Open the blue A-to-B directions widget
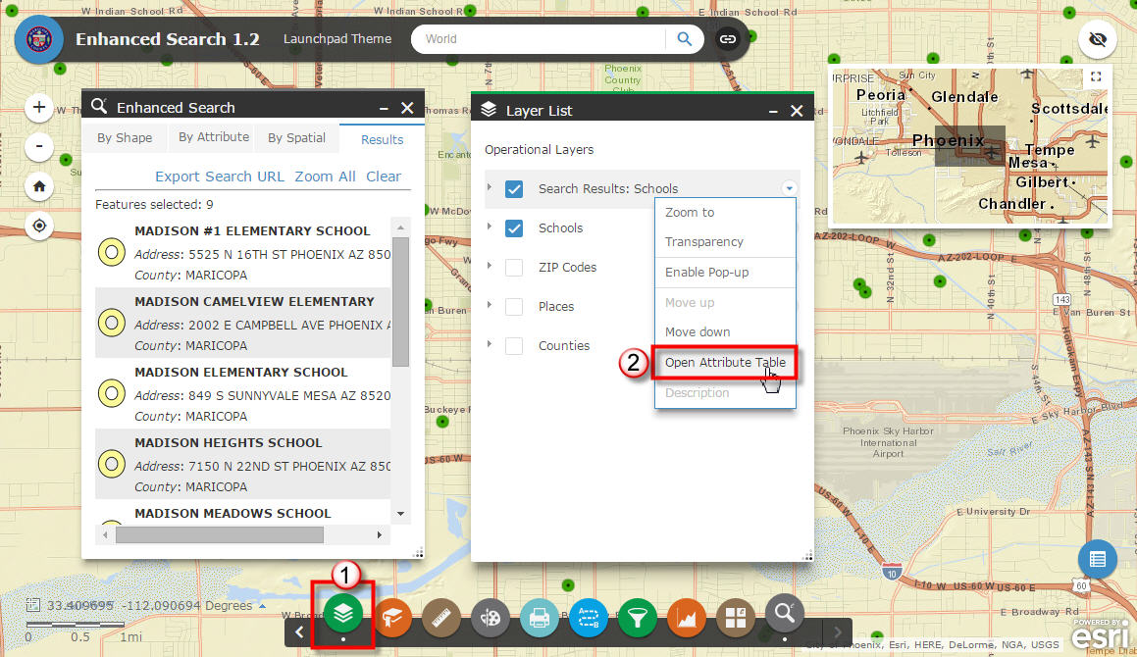 (588, 618)
